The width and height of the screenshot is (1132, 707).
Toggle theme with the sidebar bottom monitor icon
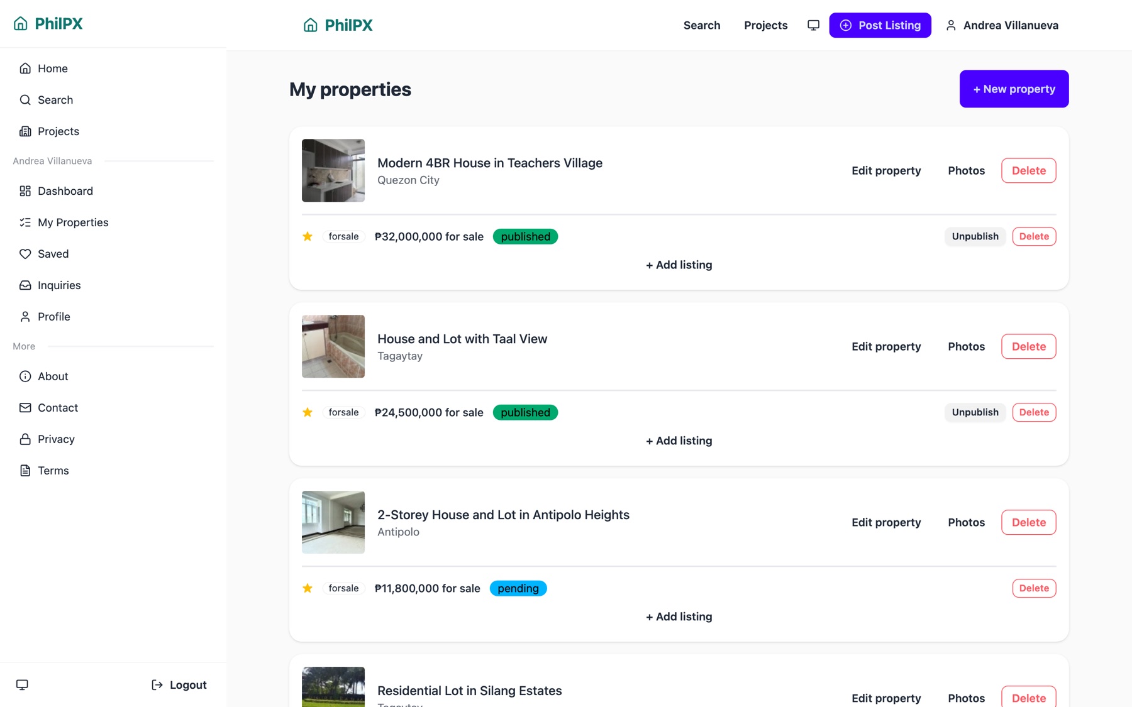click(22, 685)
